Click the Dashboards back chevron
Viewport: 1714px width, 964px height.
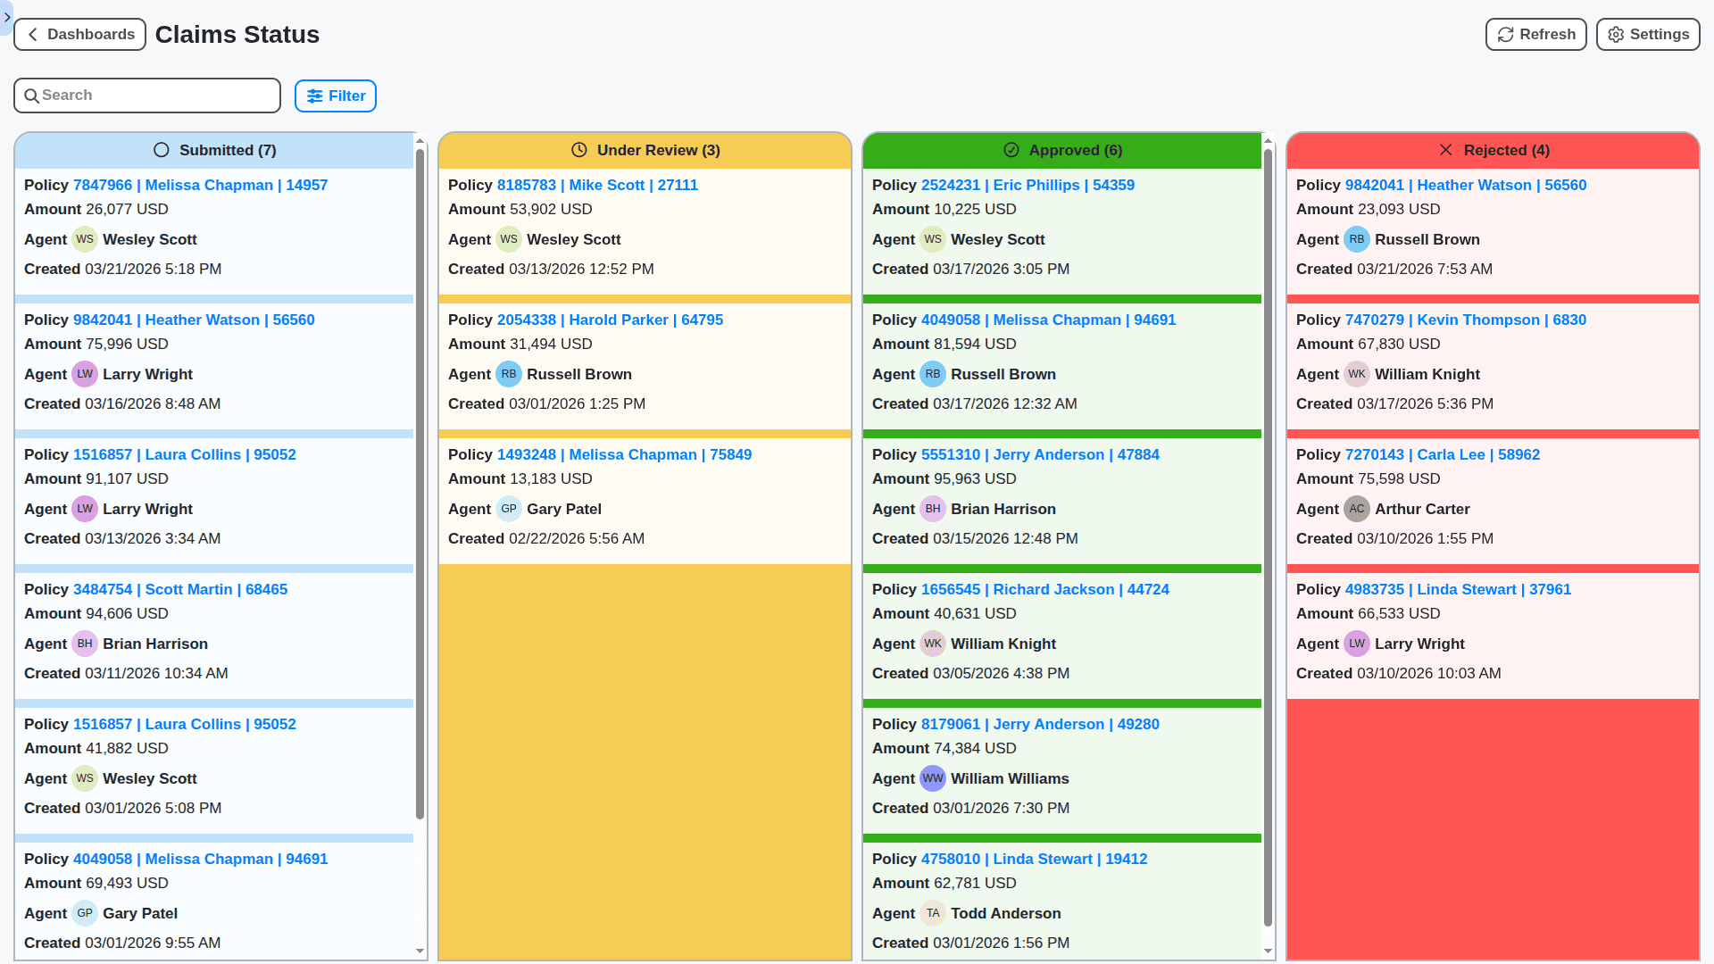tap(32, 34)
